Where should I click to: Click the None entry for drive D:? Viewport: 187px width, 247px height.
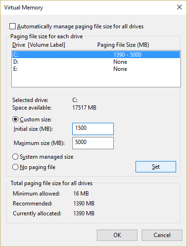[x=120, y=62]
